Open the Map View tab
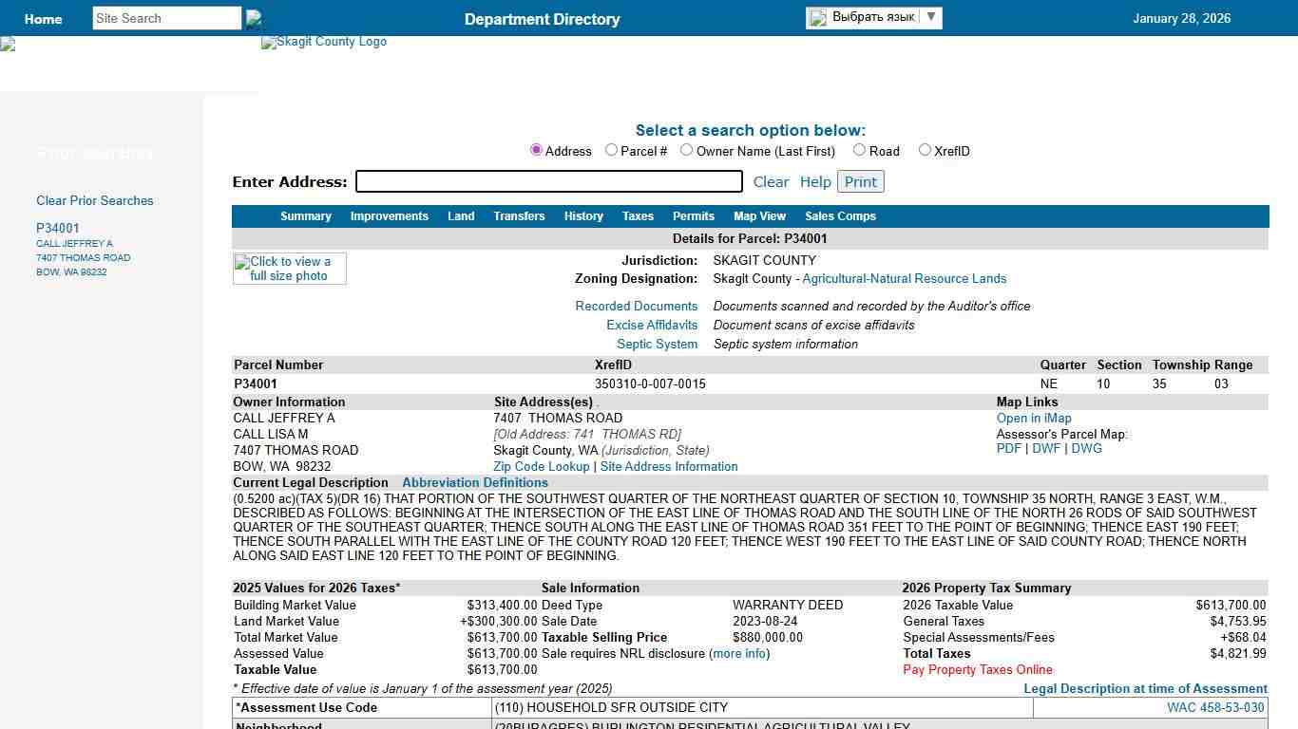This screenshot has height=729, width=1298. (x=759, y=216)
